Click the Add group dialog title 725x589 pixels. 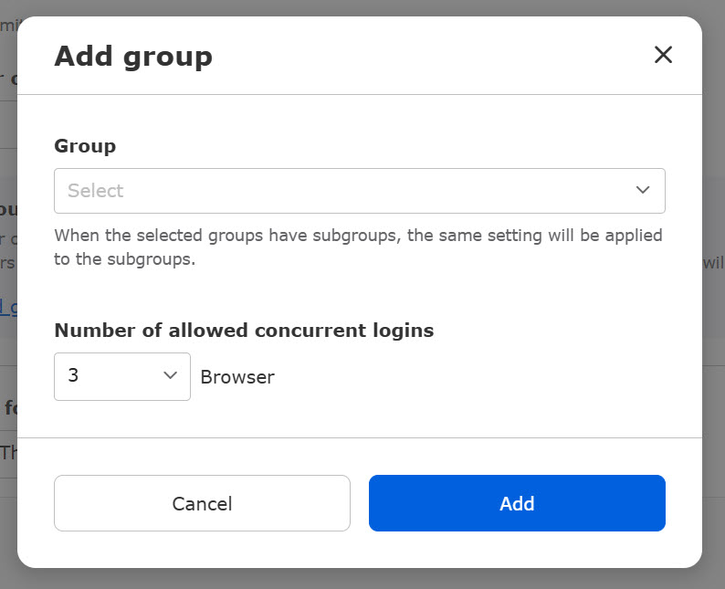pos(133,57)
